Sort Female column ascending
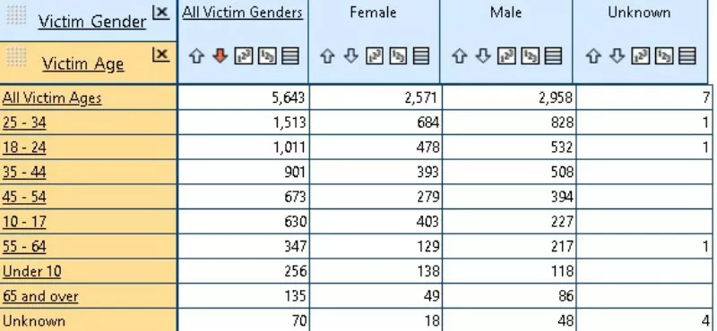 click(327, 56)
